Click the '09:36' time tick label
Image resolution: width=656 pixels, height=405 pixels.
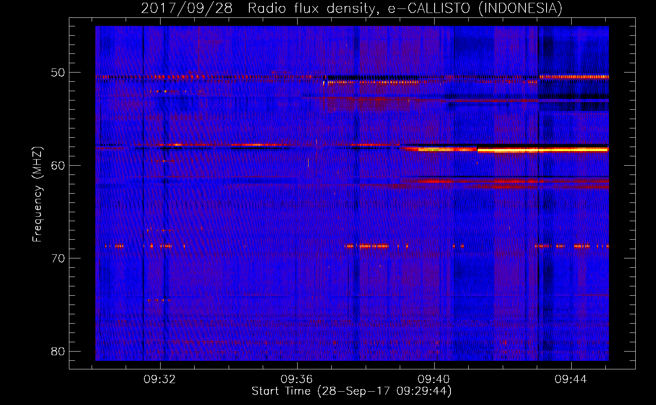click(297, 379)
